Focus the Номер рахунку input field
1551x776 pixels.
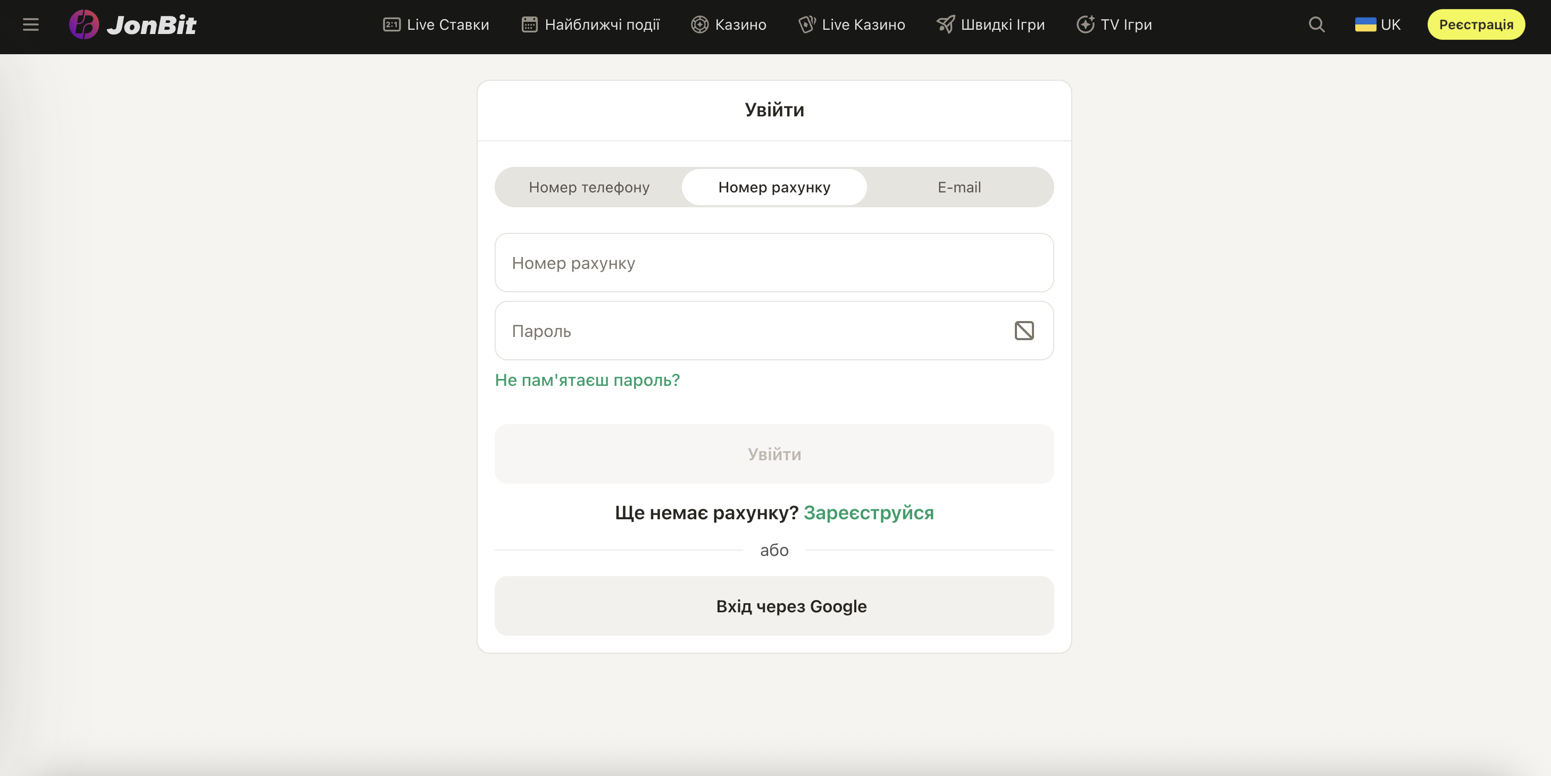(x=774, y=263)
